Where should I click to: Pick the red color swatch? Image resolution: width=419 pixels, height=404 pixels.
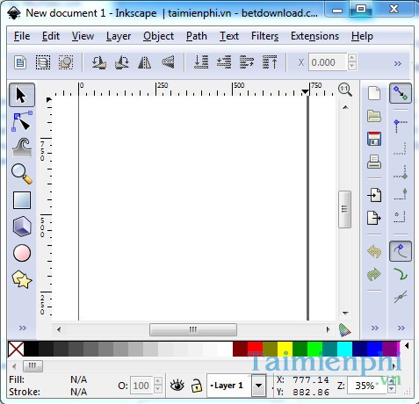pos(255,349)
